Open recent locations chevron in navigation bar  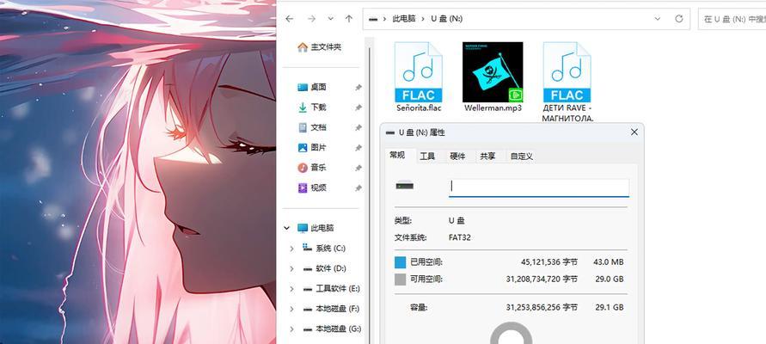click(331, 19)
